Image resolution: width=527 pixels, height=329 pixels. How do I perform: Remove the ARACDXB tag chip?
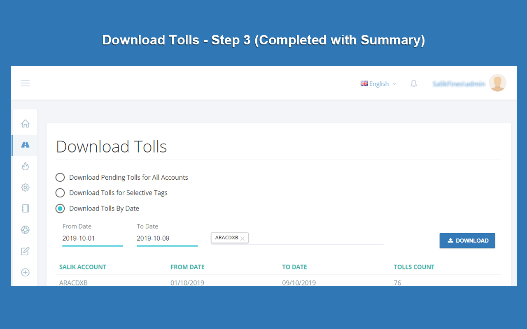(x=243, y=238)
